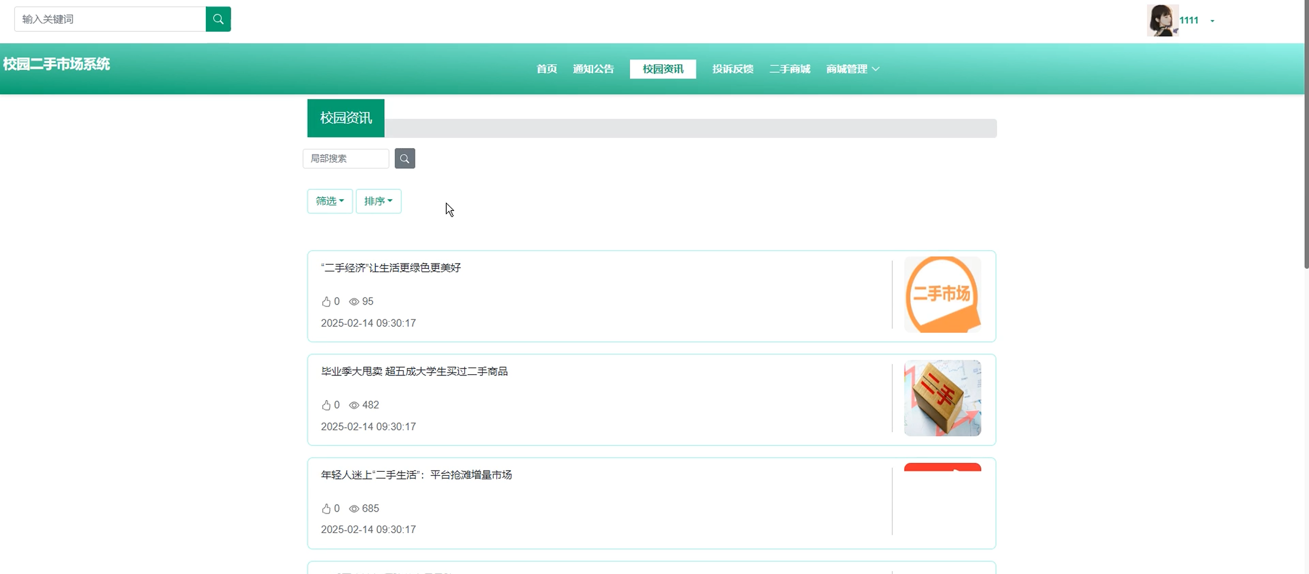The height and width of the screenshot is (574, 1309).
Task: Open article “二手经济”让生活更绿色更美好
Action: coord(390,267)
